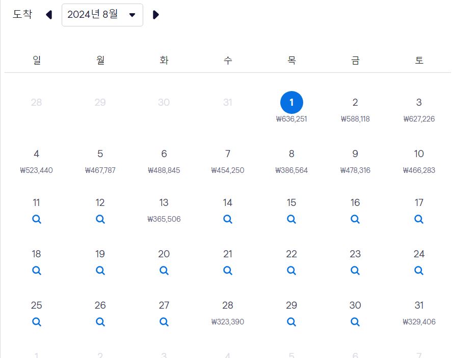452x358 pixels.
Task: Click price ₩523,440
Action: pyautogui.click(x=36, y=170)
